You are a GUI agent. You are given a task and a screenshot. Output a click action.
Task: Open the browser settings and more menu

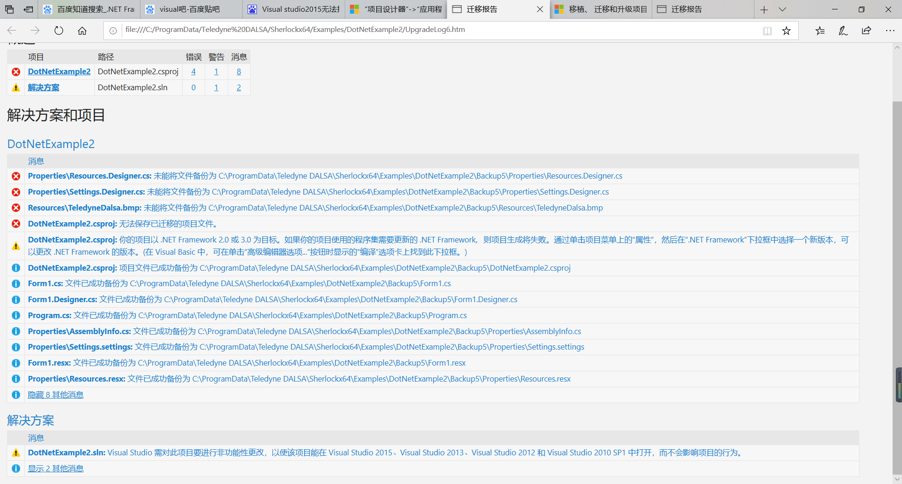[x=890, y=31]
